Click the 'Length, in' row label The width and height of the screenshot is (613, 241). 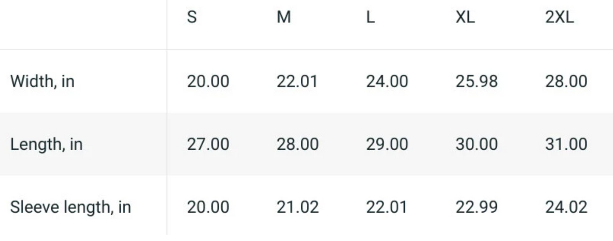[x=46, y=145]
